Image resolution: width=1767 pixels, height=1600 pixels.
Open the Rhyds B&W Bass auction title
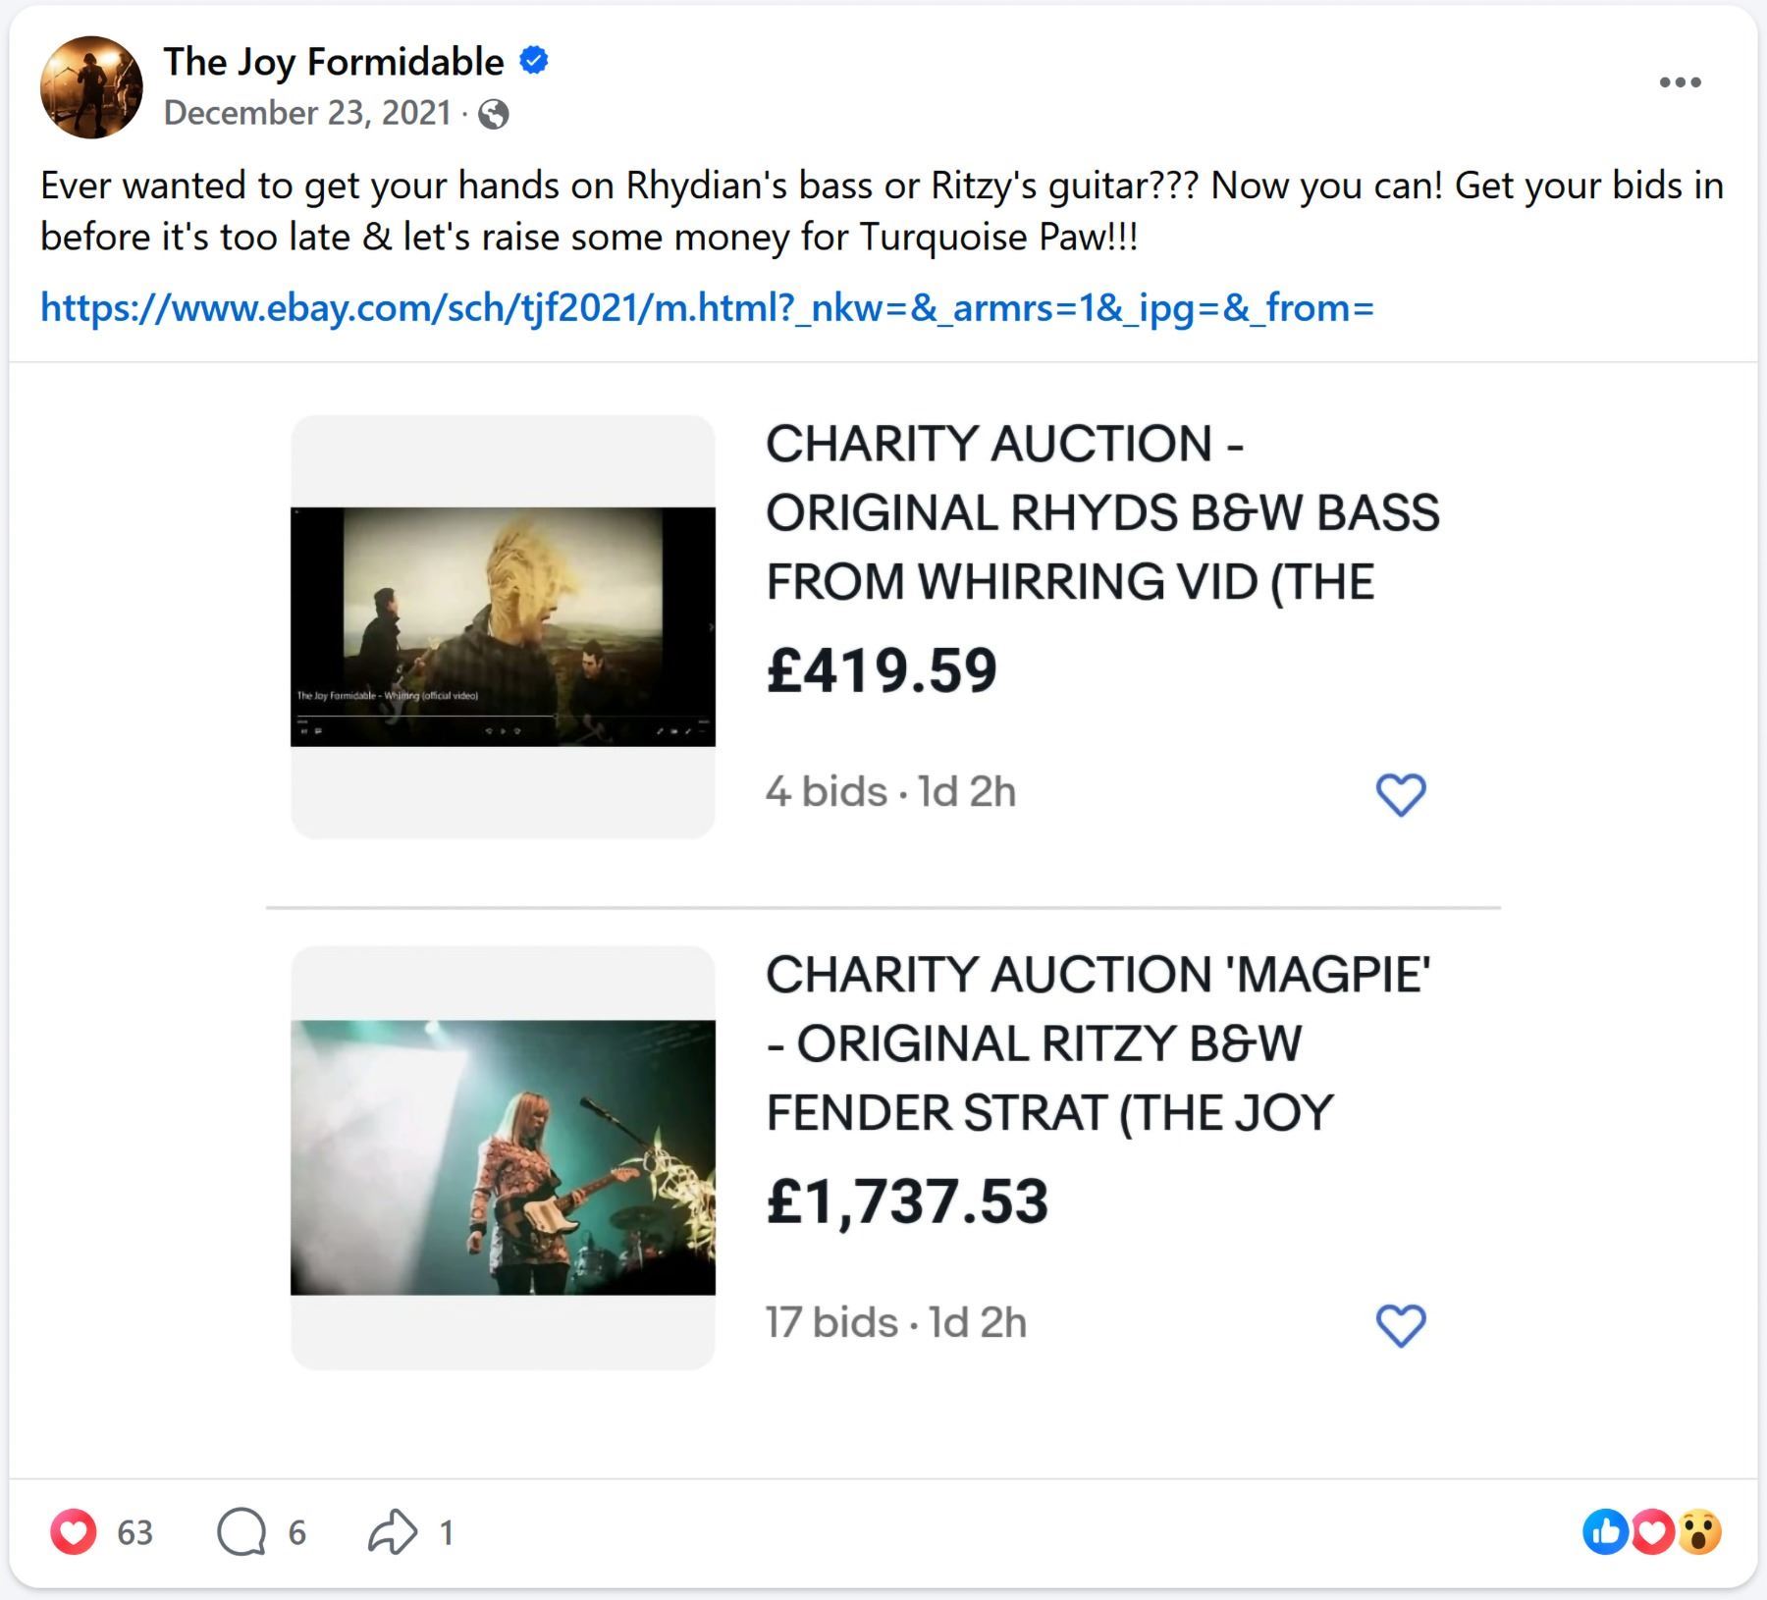coord(1101,512)
